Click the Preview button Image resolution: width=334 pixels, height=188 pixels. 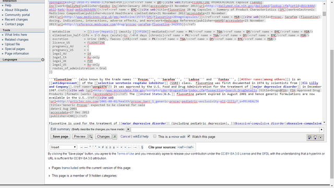pyautogui.click(x=80, y=137)
